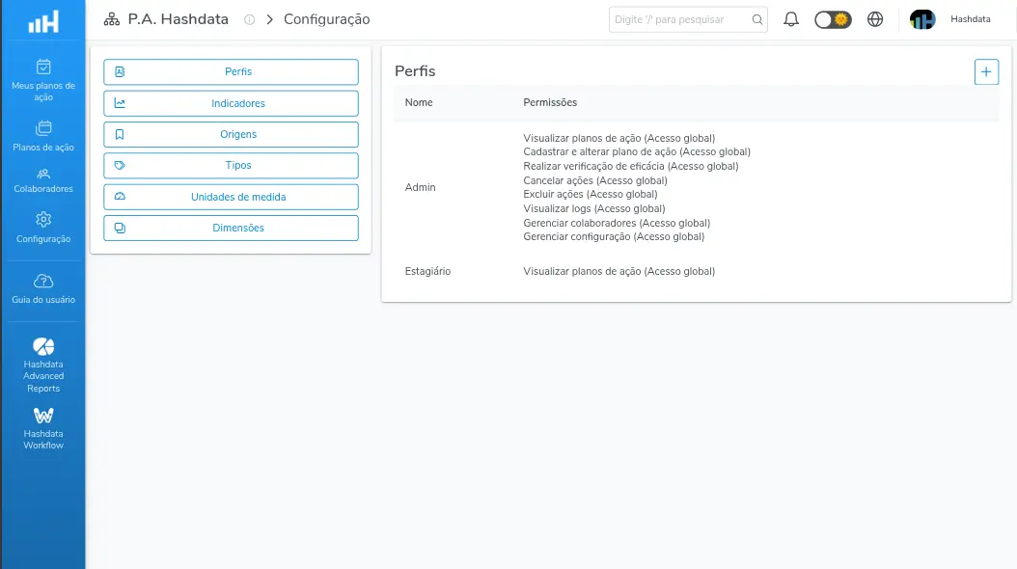Add a new profile with plus button
1017x569 pixels.
point(986,72)
